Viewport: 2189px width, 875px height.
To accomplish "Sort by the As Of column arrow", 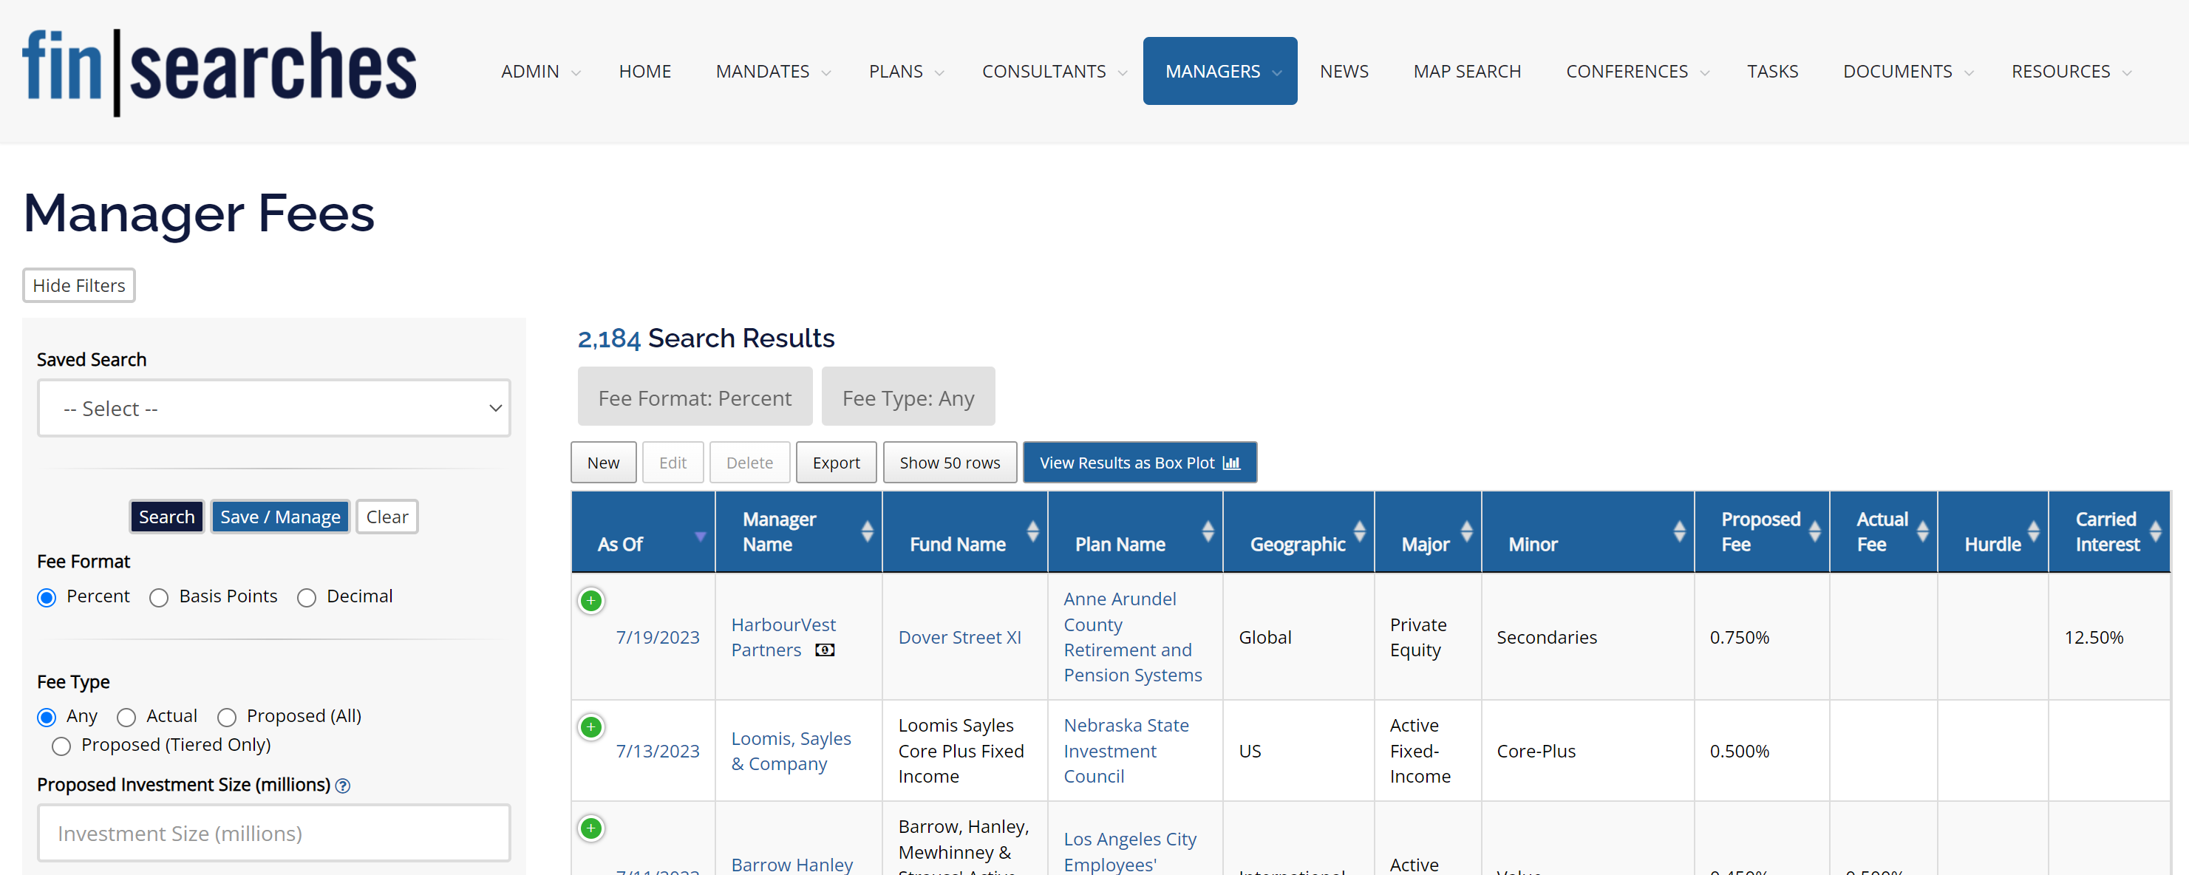I will point(700,536).
